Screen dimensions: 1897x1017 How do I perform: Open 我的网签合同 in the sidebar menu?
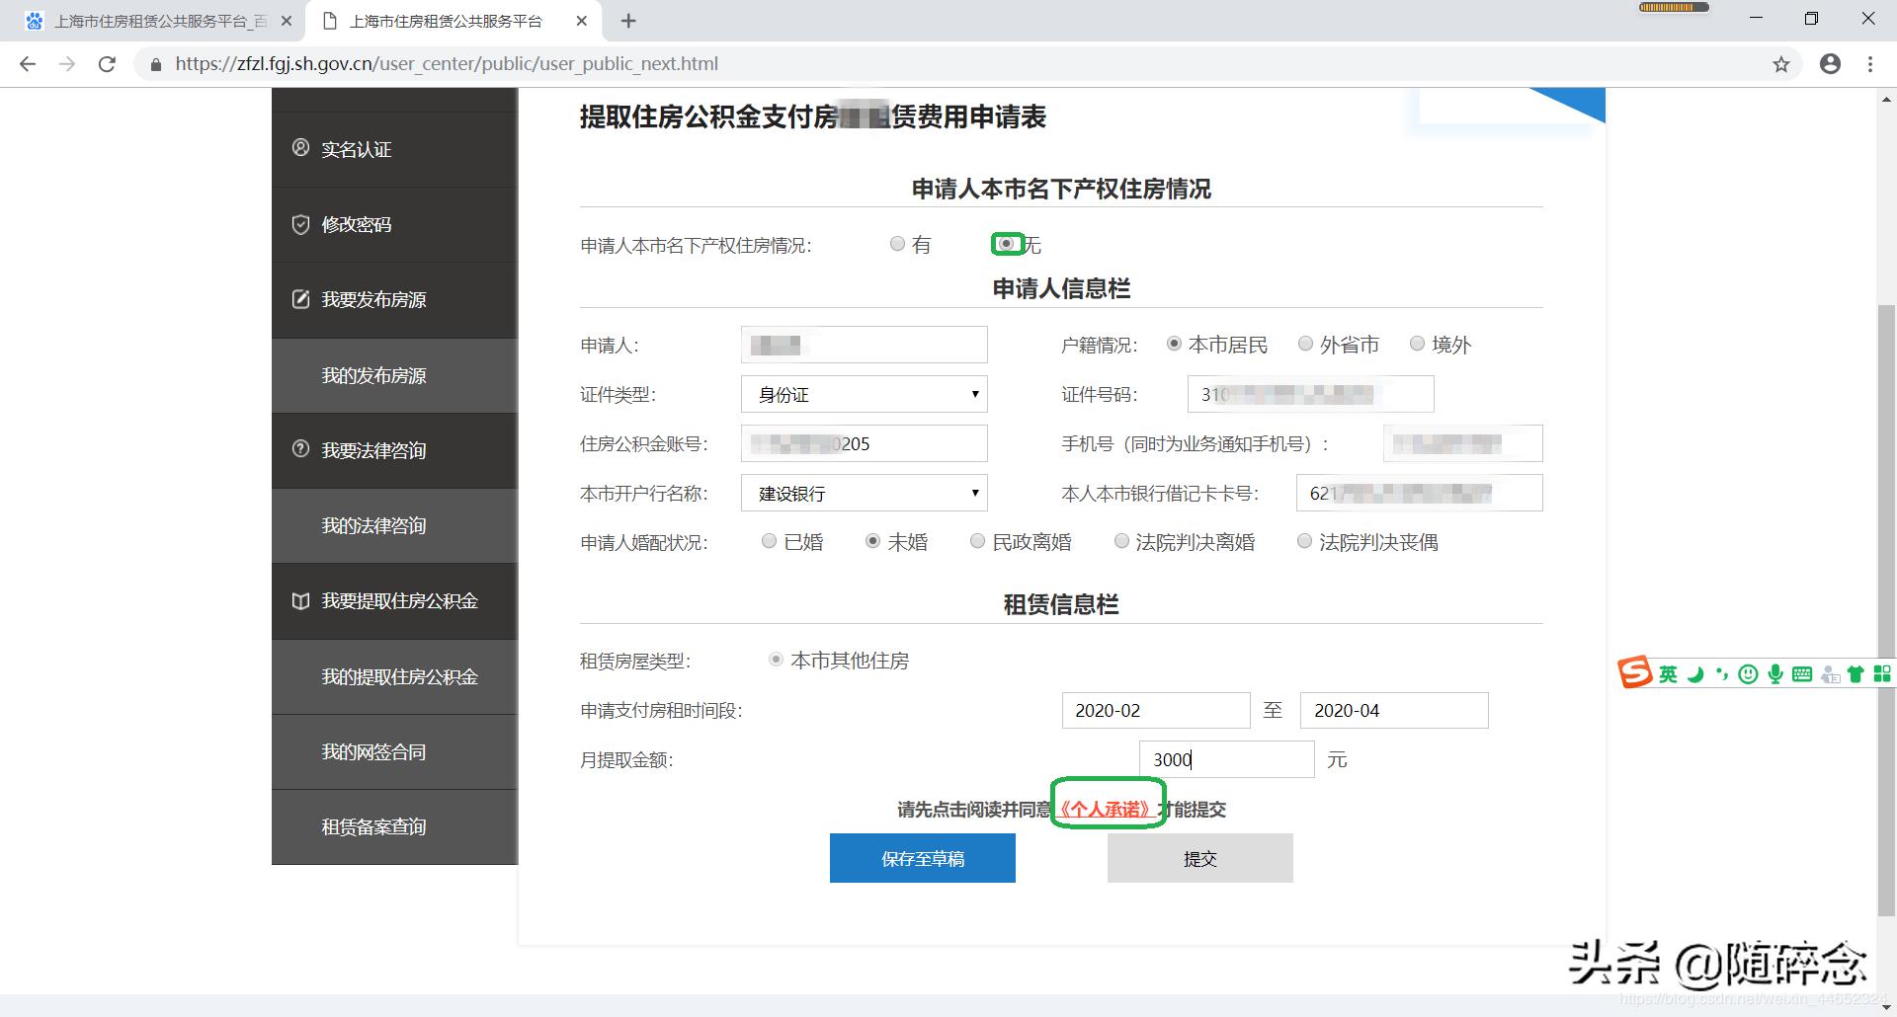click(372, 751)
